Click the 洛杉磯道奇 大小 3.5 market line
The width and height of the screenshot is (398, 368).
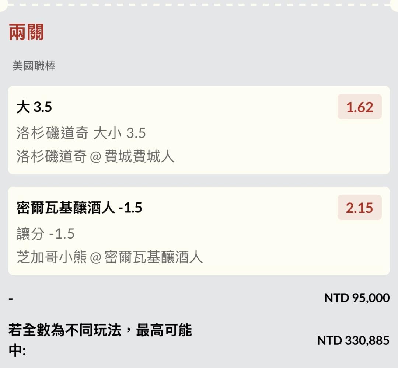[81, 133]
